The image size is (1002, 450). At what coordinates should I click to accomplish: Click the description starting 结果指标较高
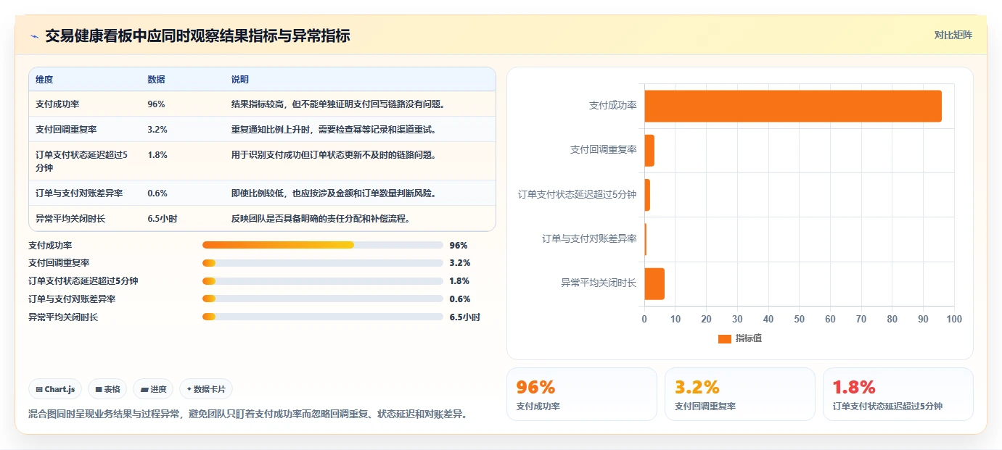point(337,104)
